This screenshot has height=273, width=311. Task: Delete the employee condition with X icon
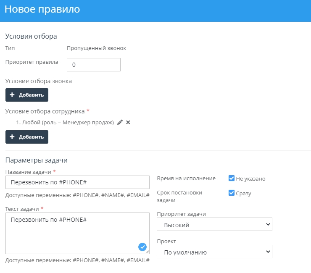pos(128,122)
